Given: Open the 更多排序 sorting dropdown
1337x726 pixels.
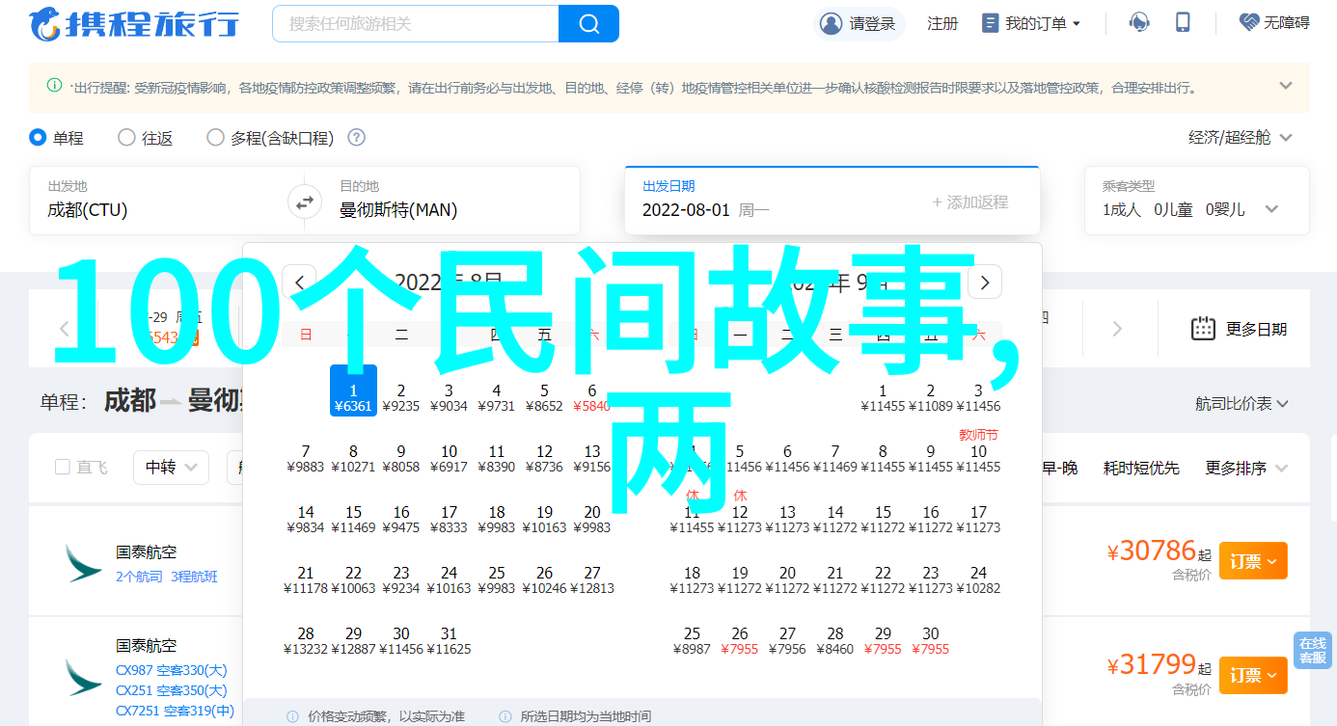Looking at the screenshot, I should [x=1247, y=468].
